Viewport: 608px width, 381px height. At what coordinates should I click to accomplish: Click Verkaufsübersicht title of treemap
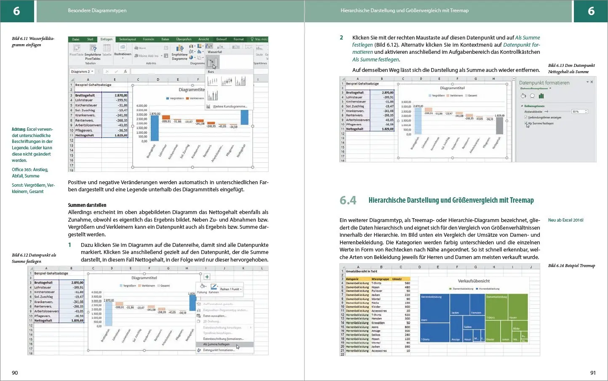tap(474, 281)
